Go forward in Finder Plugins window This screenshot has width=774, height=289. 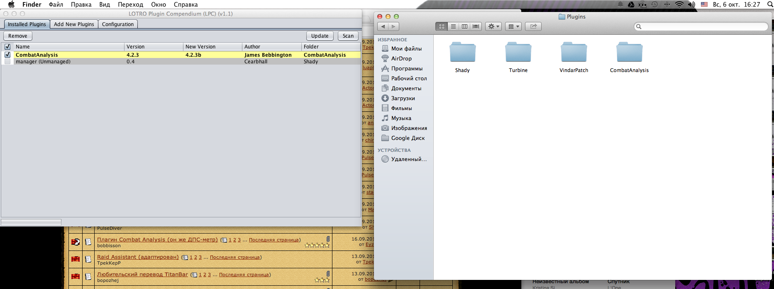point(394,26)
